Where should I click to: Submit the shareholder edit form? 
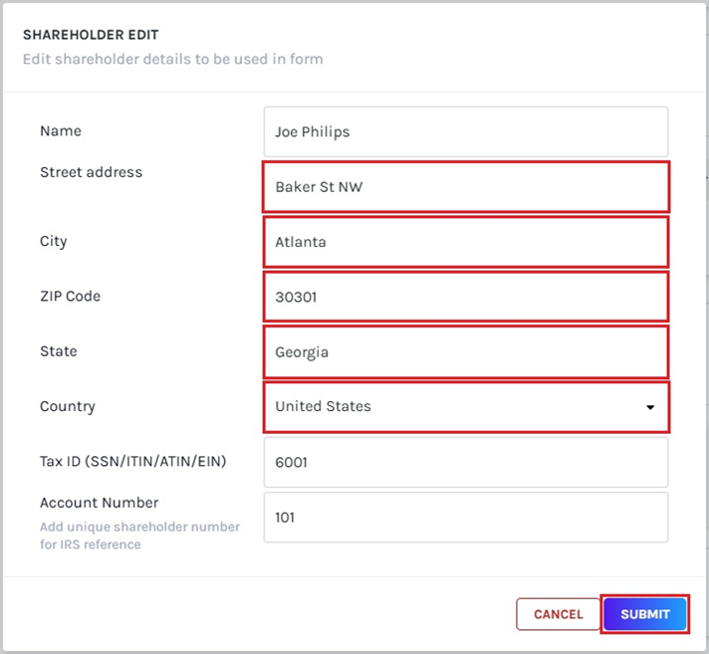tap(645, 614)
